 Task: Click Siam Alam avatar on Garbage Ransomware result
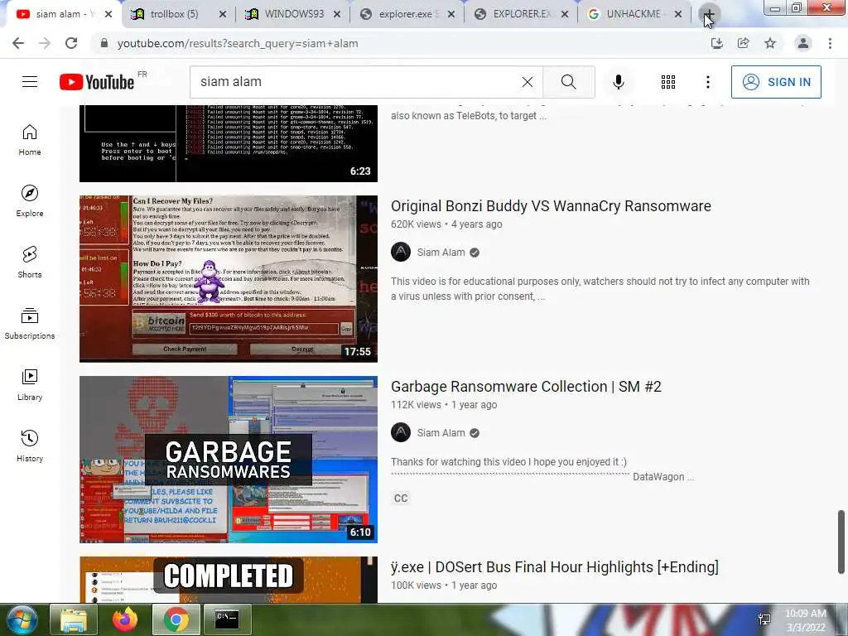[401, 432]
